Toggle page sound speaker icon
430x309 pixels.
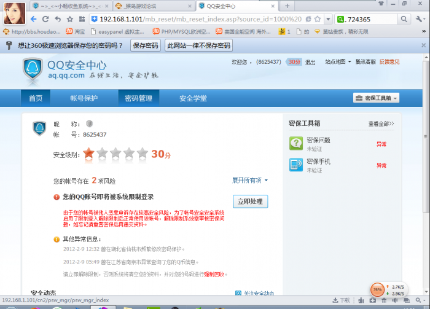[395, 300]
